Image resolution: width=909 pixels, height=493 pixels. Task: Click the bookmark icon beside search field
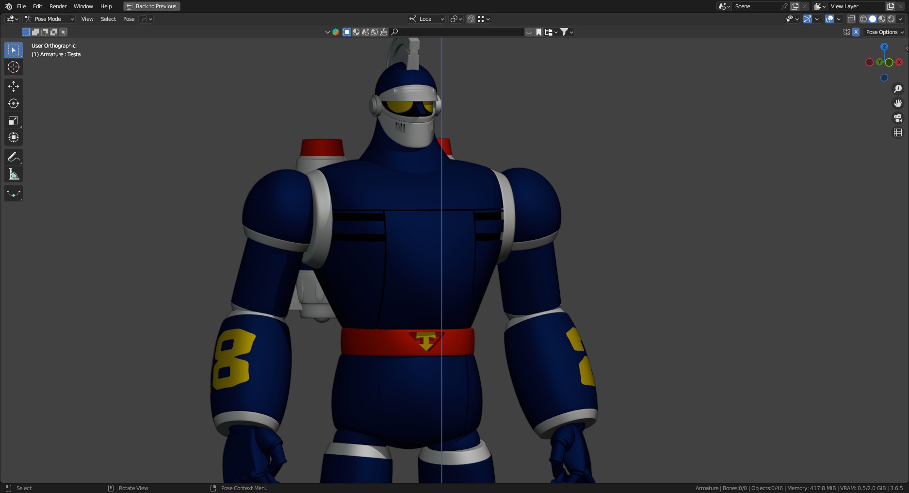pyautogui.click(x=538, y=32)
